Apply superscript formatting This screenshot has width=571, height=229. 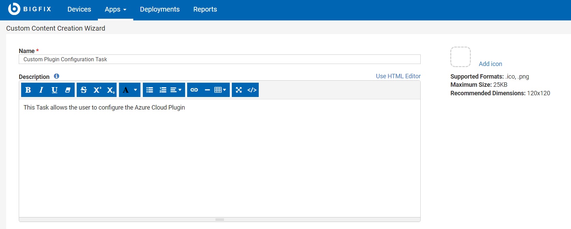point(97,90)
